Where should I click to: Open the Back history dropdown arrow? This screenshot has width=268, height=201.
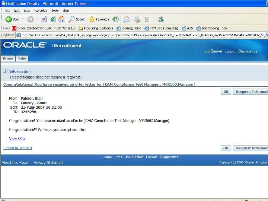(23, 19)
